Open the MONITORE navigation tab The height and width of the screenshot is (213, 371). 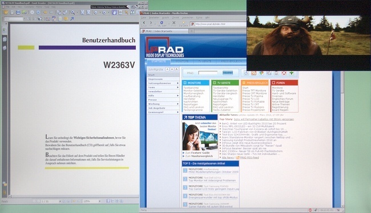coord(182,62)
